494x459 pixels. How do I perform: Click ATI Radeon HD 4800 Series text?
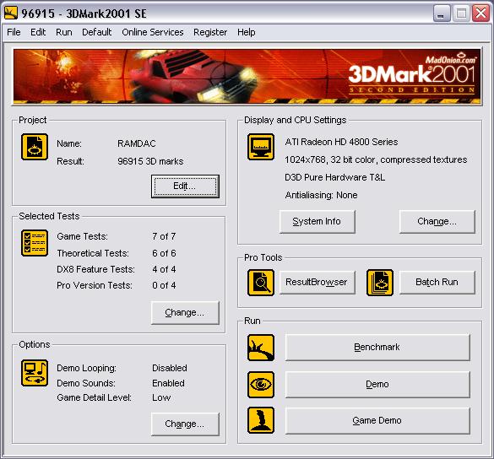(x=341, y=142)
